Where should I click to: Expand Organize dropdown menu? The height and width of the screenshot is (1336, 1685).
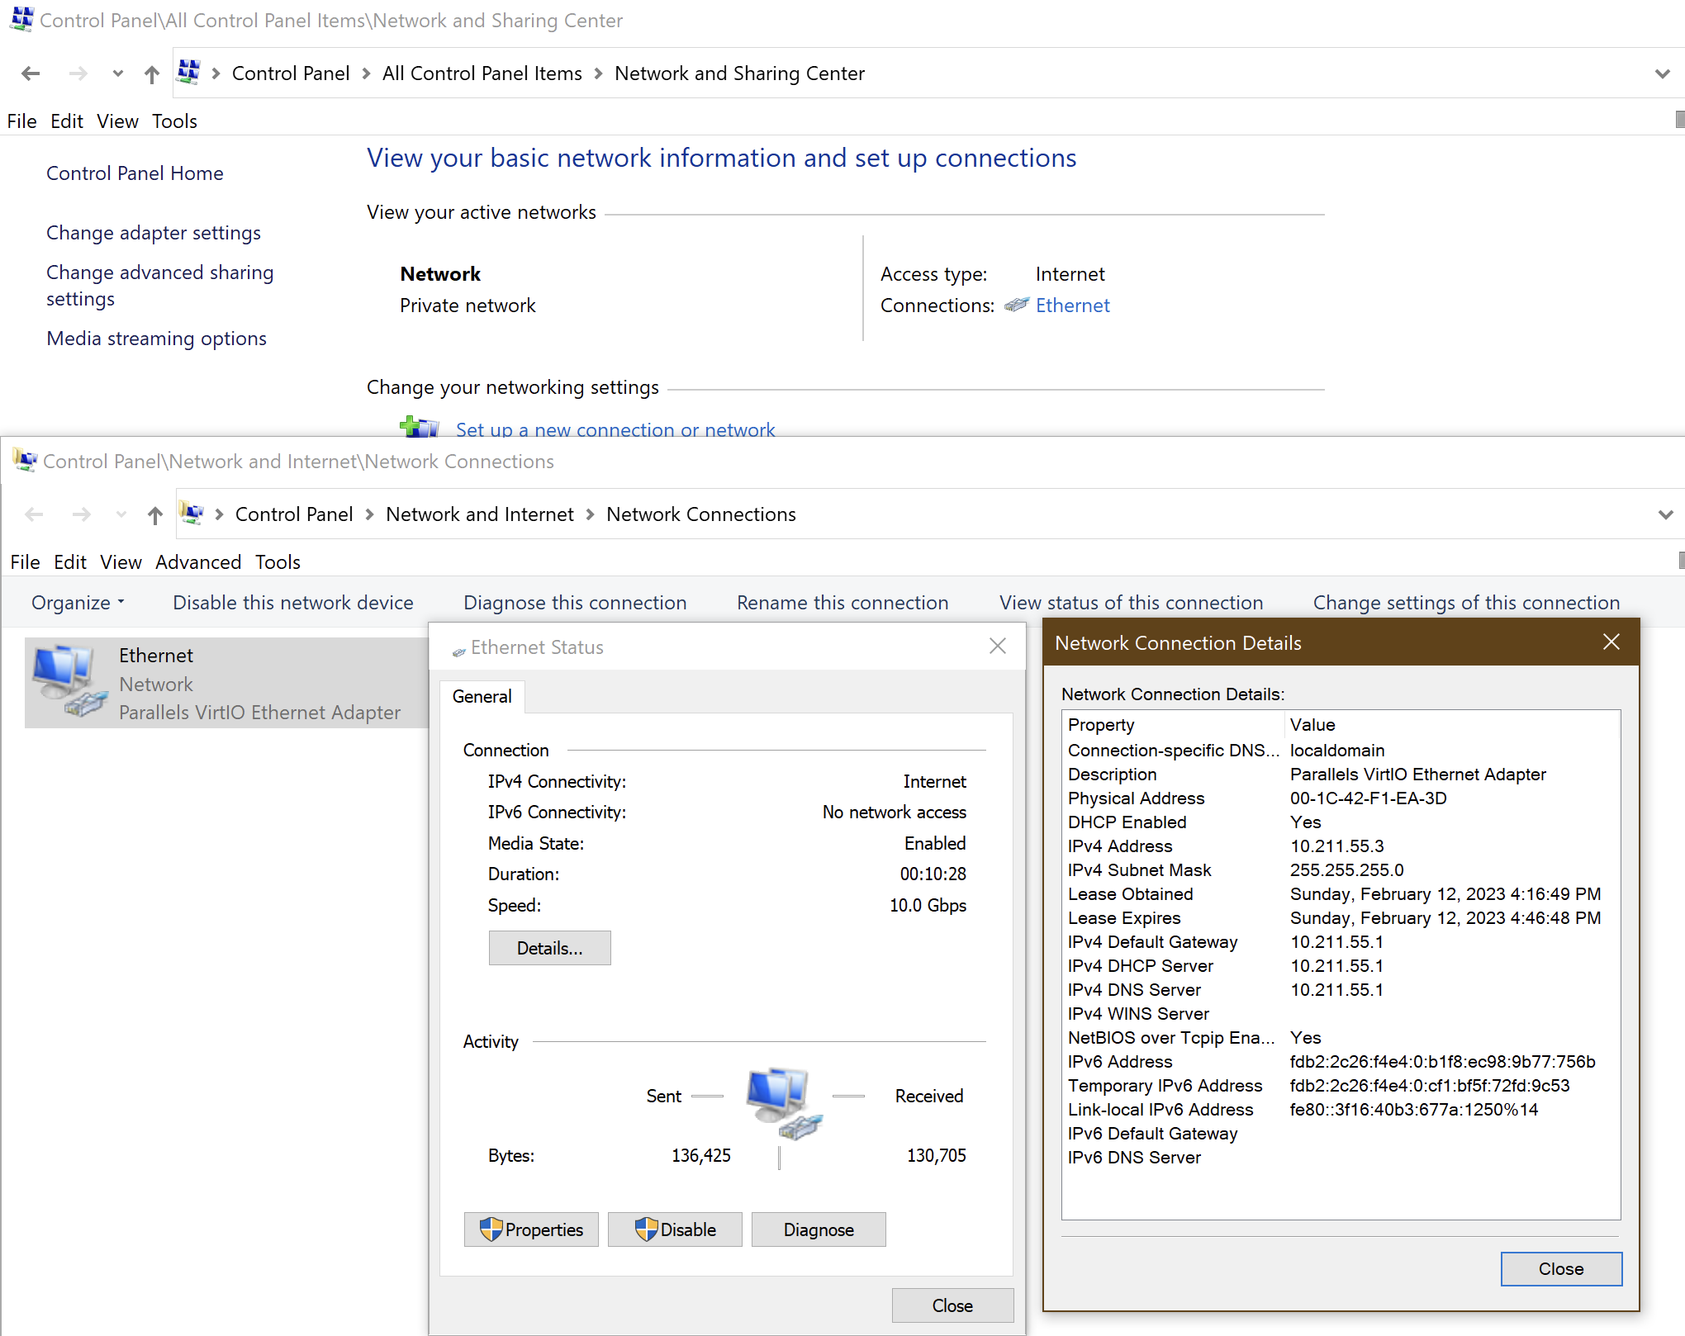(78, 603)
